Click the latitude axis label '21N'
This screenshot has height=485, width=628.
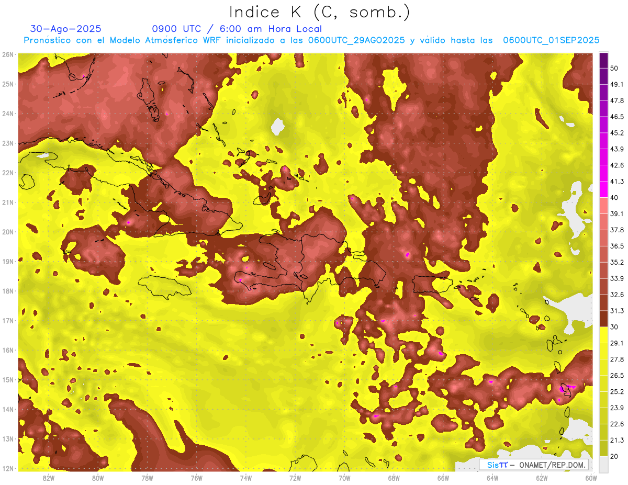[8, 202]
